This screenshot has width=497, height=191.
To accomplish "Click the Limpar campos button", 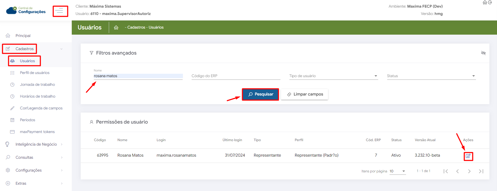I will click(304, 94).
